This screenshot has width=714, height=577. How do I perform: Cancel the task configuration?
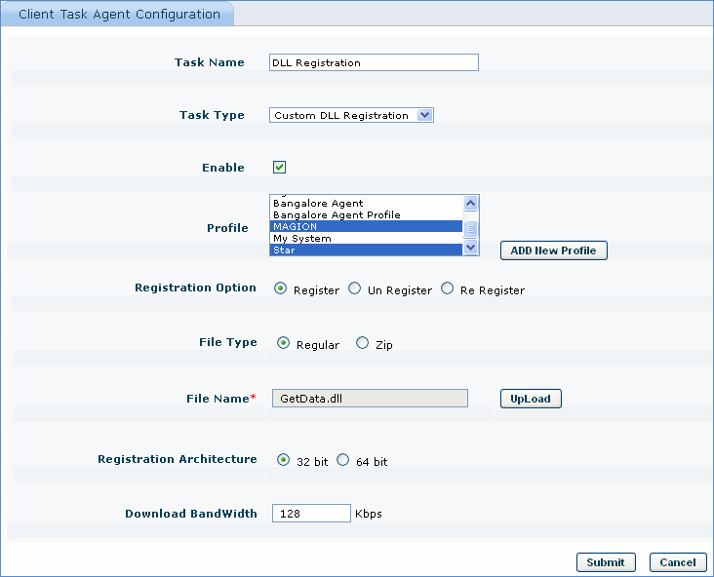tap(677, 562)
